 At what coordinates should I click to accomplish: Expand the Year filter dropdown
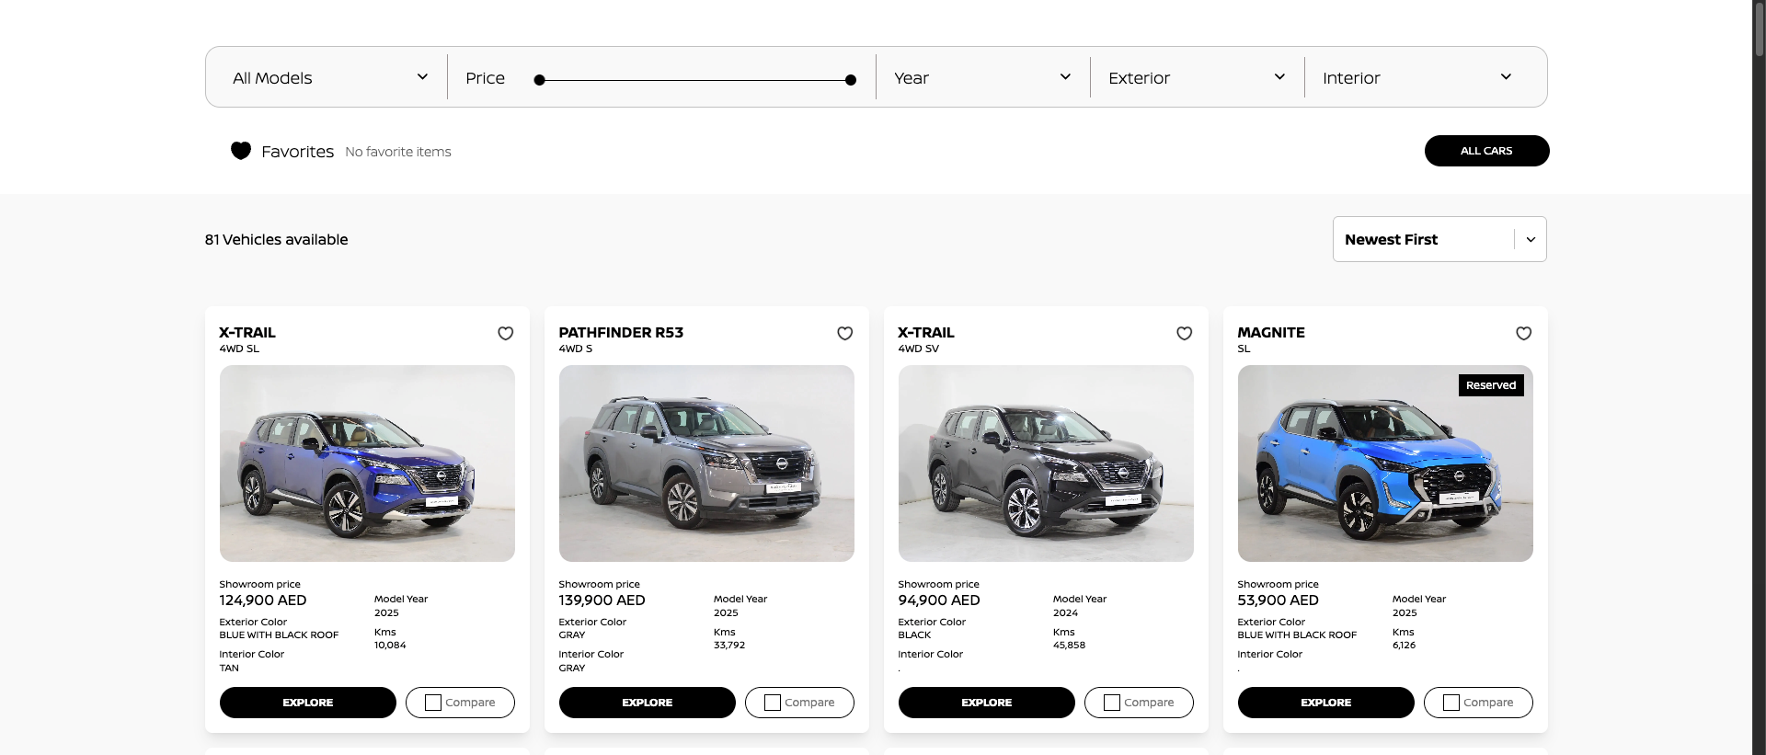click(982, 77)
